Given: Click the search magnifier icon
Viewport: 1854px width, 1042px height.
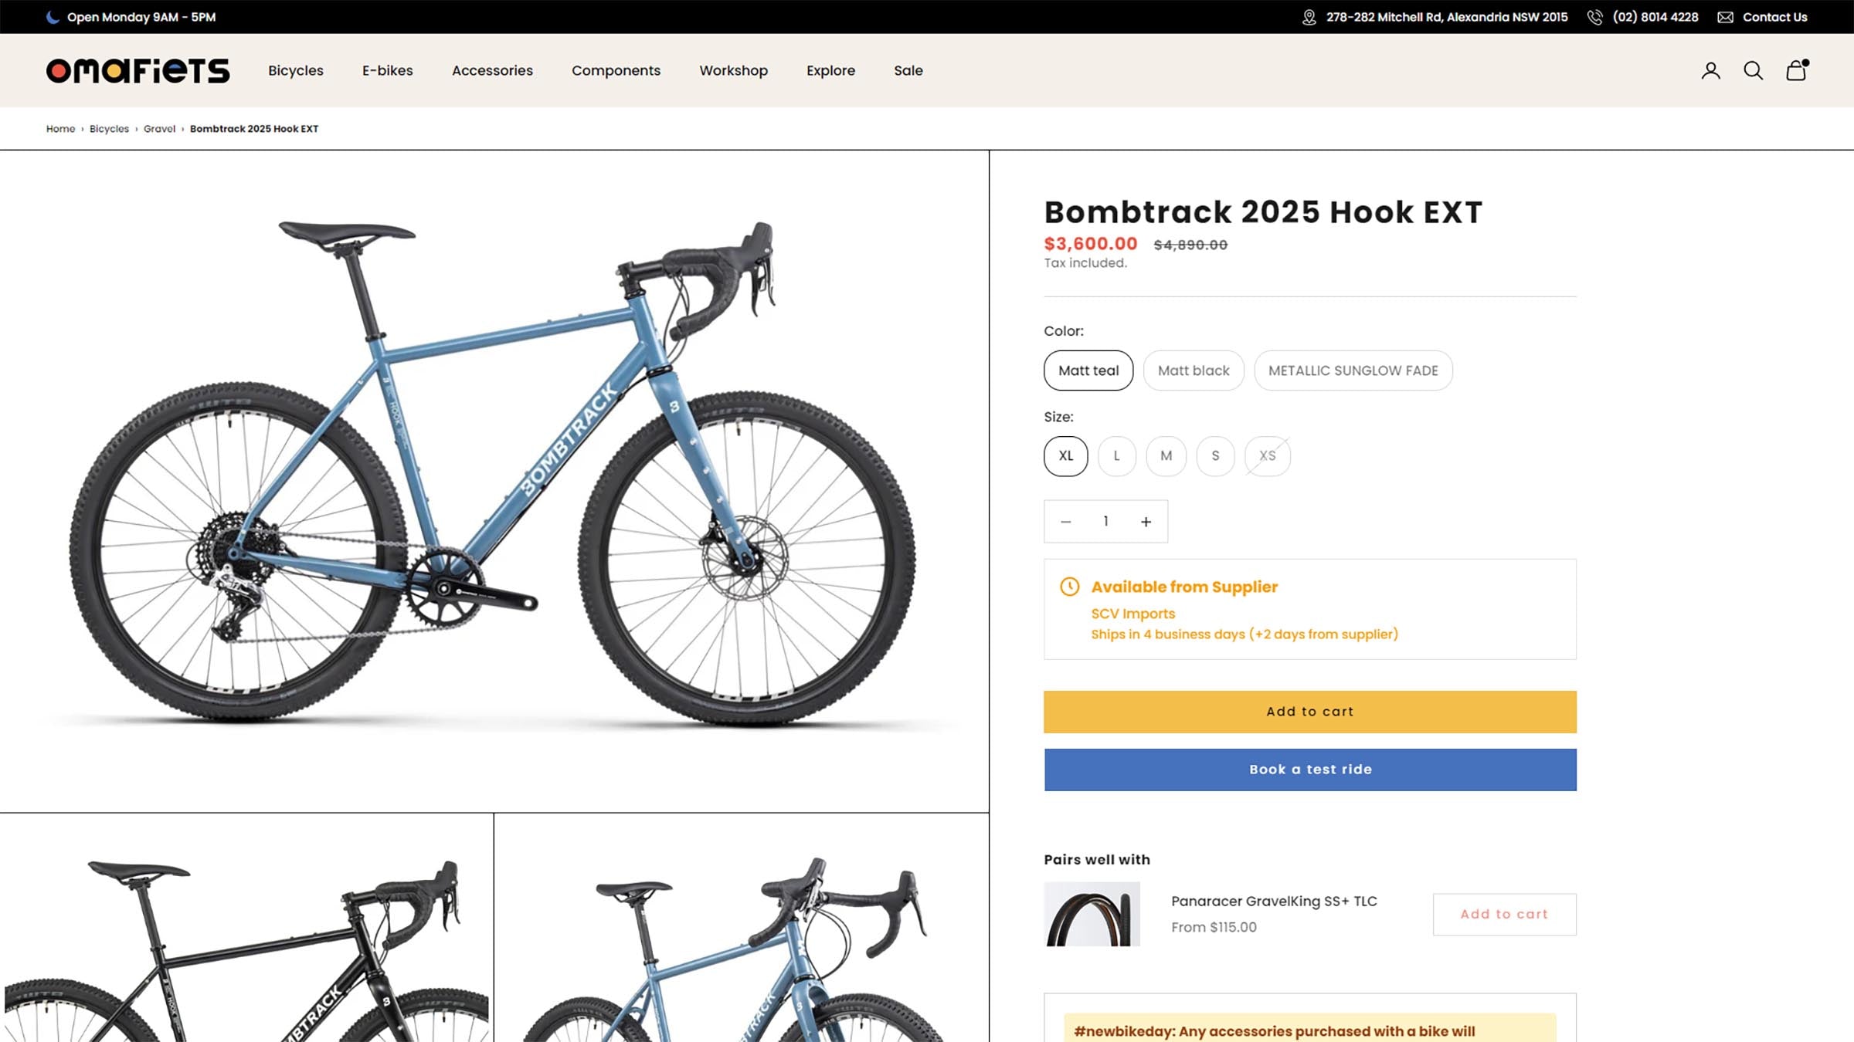Looking at the screenshot, I should (1753, 71).
